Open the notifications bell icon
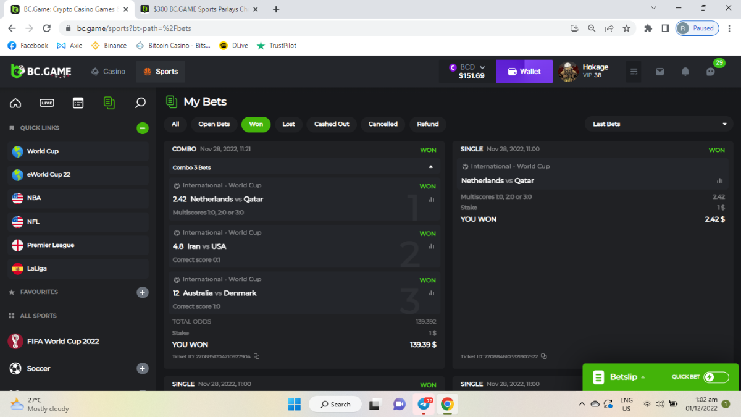This screenshot has height=417, width=741. [685, 72]
